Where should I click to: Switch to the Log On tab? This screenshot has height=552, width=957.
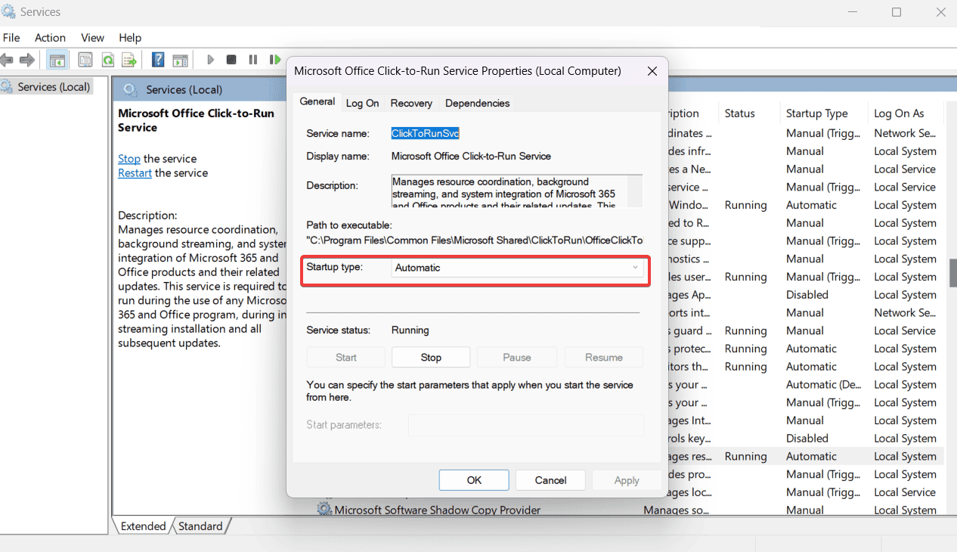pos(362,103)
